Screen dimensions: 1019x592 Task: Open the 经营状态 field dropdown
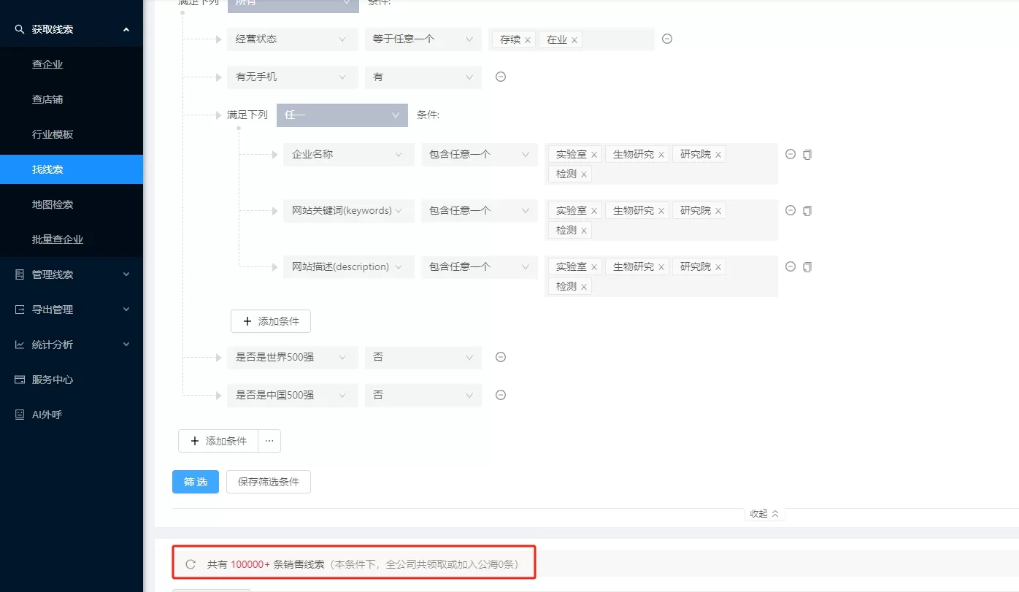point(292,39)
